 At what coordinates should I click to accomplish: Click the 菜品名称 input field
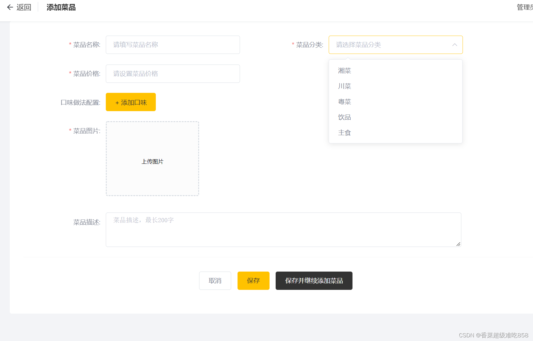173,45
